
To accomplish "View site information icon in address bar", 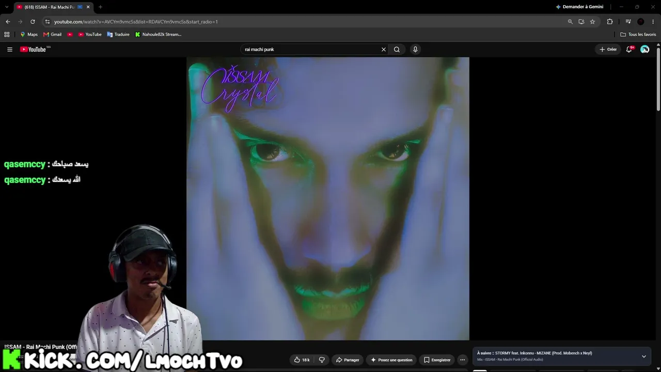I will click(48, 22).
